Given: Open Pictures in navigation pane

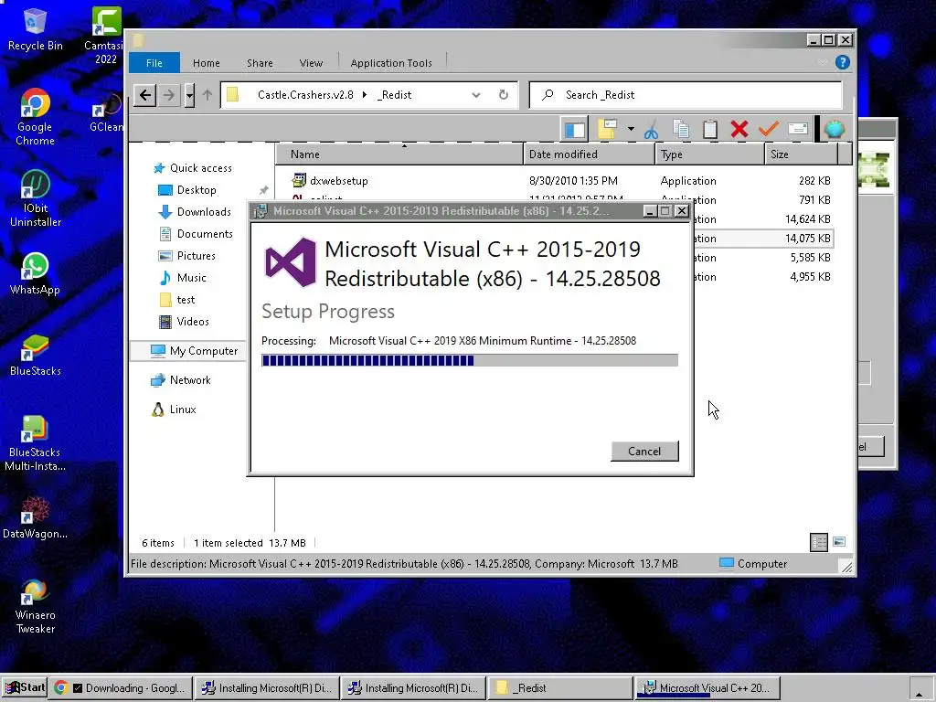Looking at the screenshot, I should (x=186, y=256).
